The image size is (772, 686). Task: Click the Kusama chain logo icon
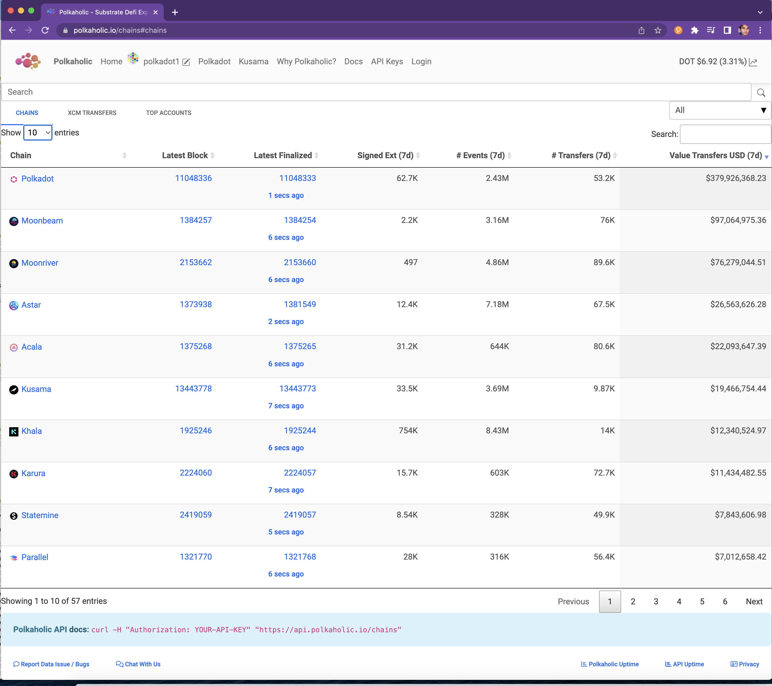14,390
